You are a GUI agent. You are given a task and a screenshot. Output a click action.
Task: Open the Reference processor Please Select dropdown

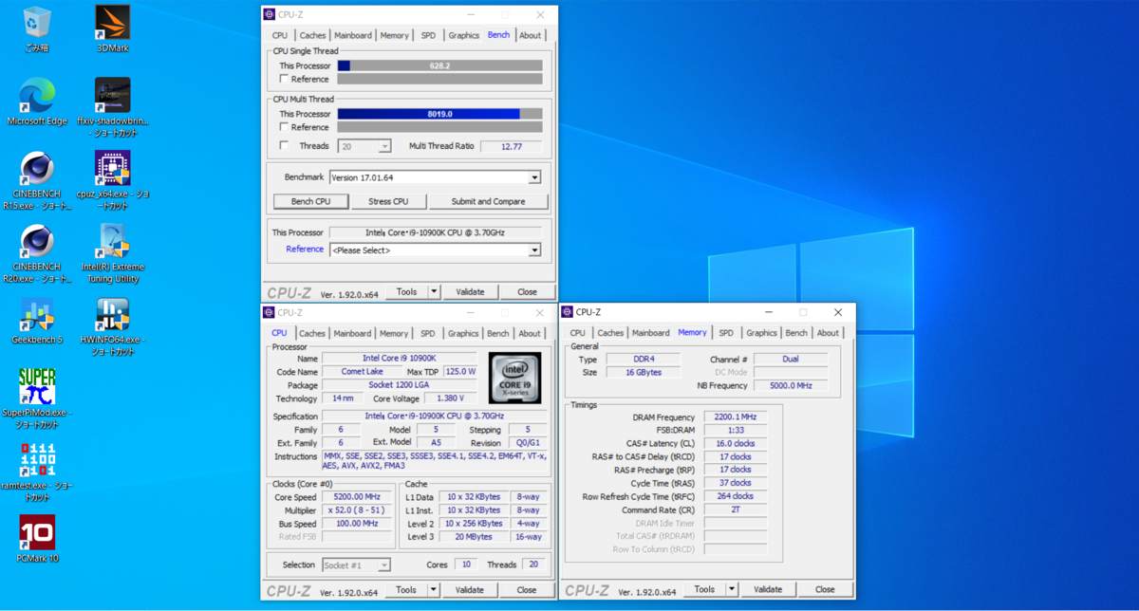tap(534, 250)
